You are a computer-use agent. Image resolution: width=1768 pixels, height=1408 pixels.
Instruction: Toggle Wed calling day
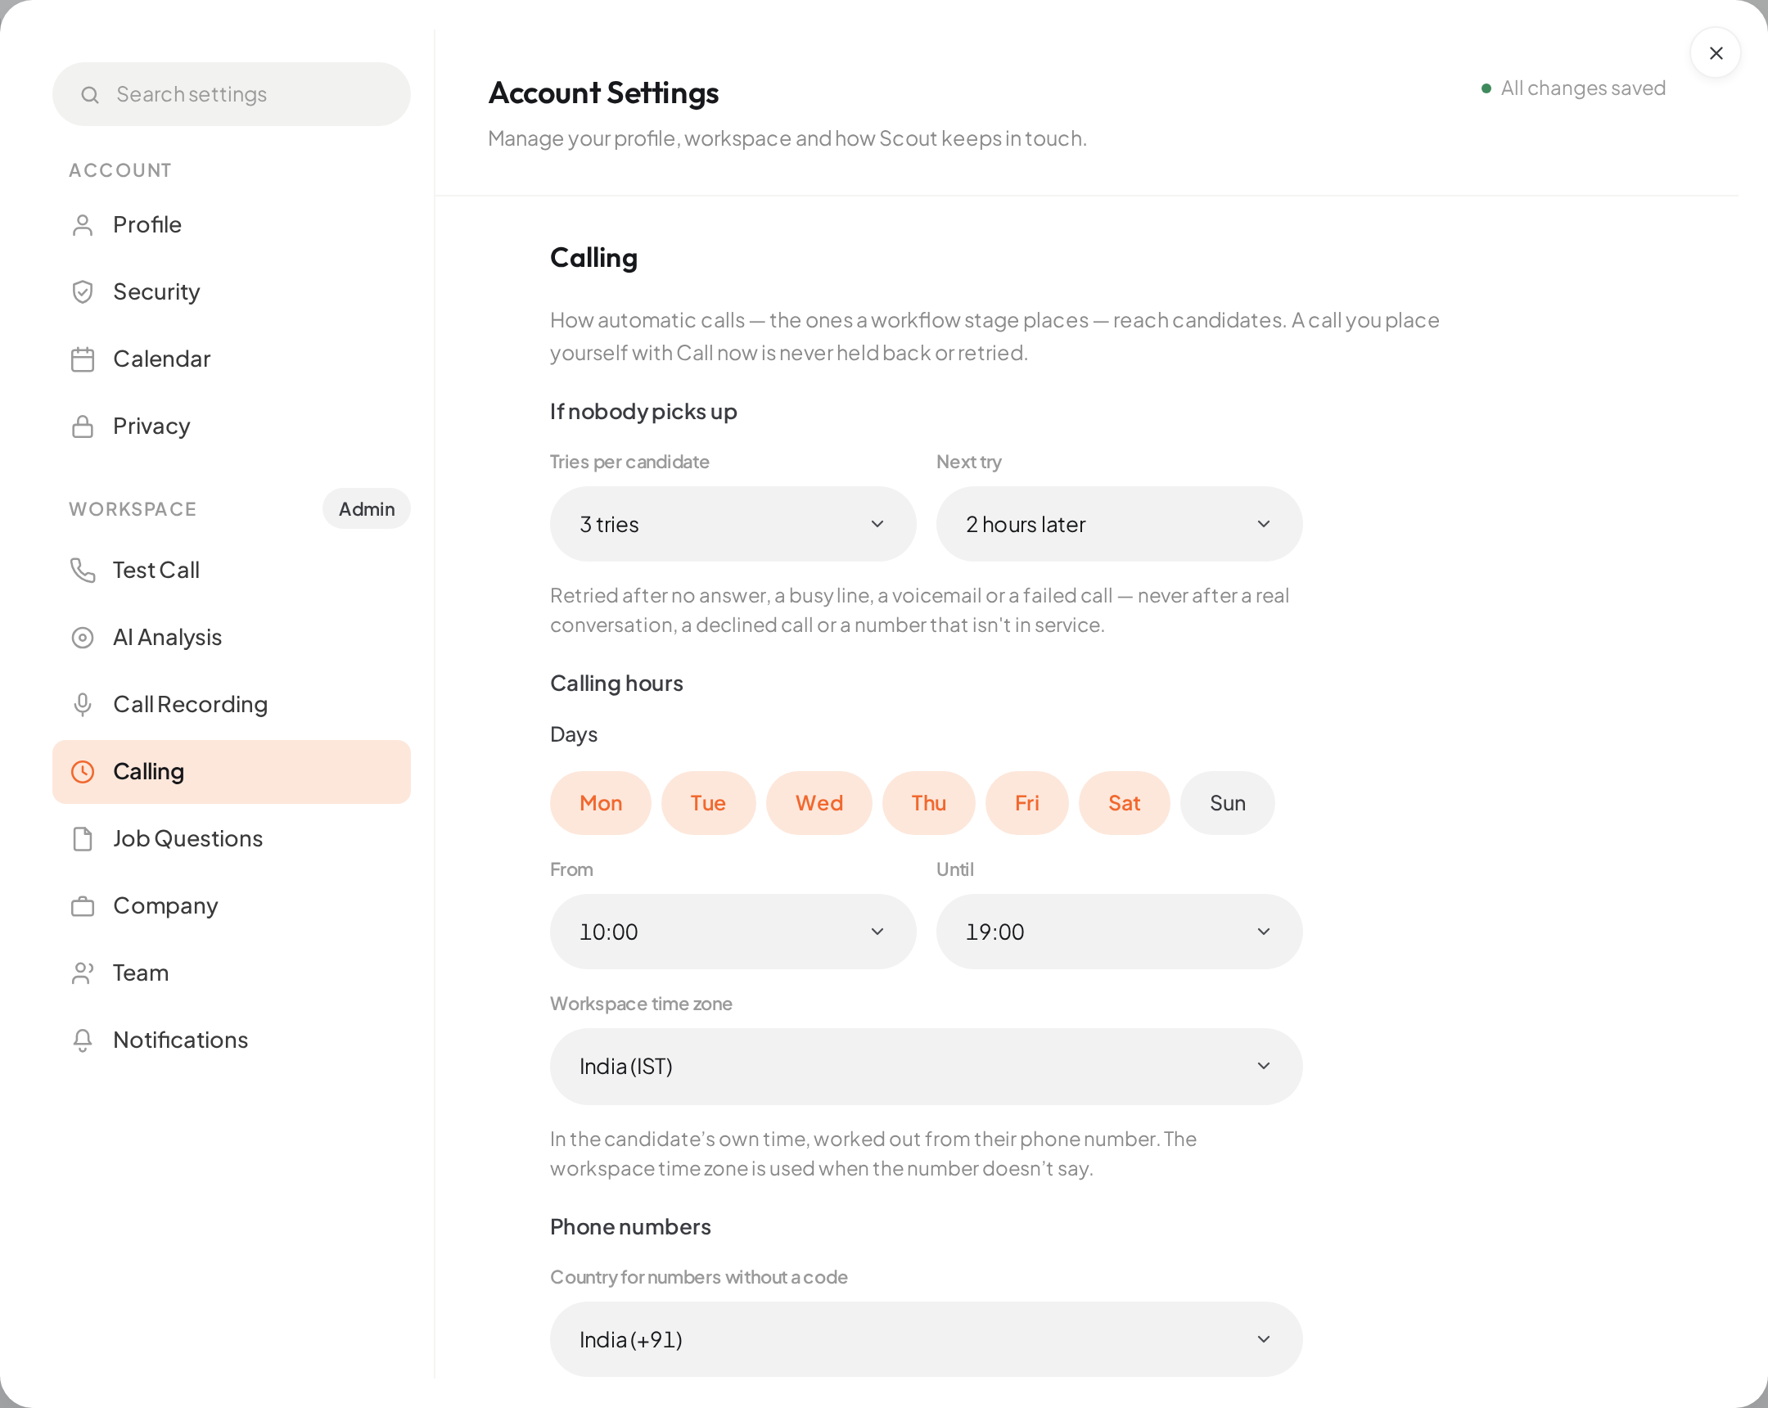tap(819, 803)
